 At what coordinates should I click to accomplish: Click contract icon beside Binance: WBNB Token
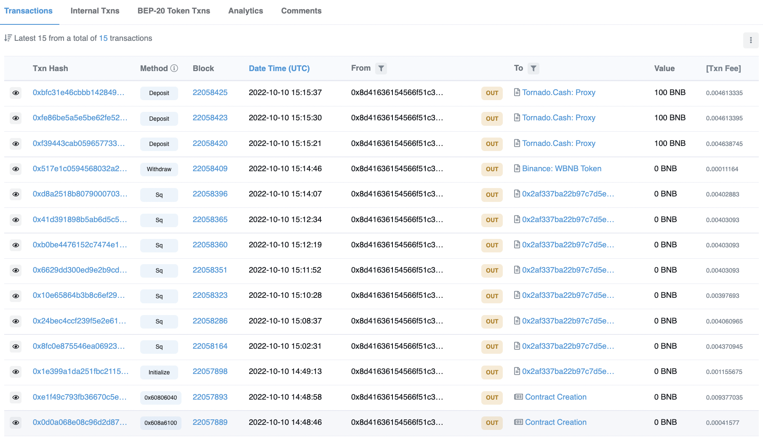click(517, 169)
